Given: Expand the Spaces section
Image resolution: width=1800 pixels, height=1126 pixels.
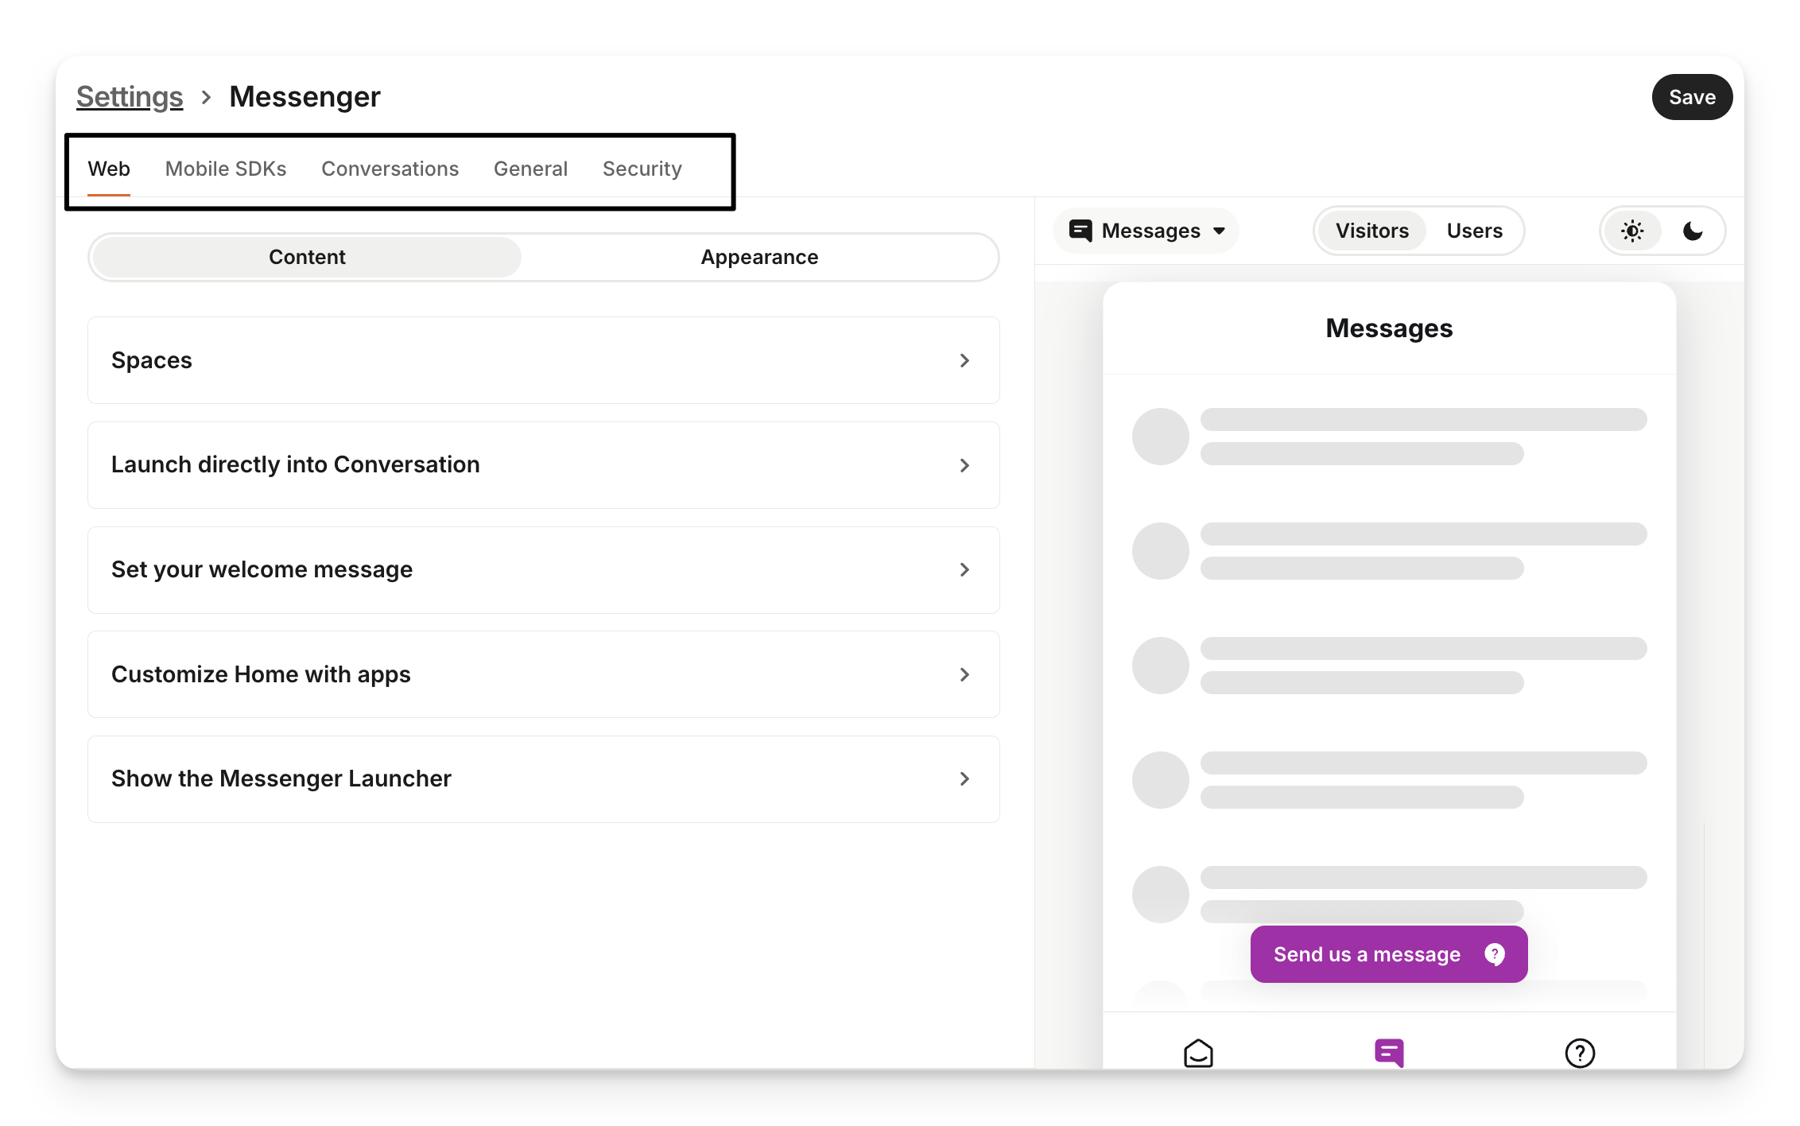Looking at the screenshot, I should tap(543, 360).
